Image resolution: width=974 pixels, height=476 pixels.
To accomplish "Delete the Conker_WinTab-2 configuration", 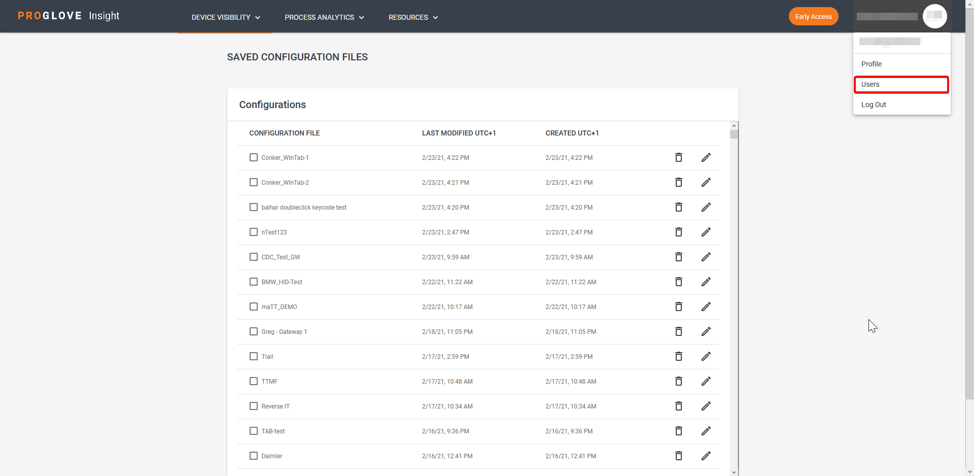I will click(678, 182).
